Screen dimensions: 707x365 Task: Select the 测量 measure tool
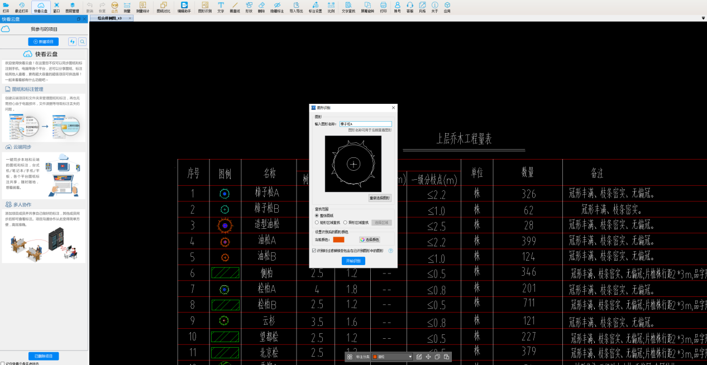pos(127,7)
